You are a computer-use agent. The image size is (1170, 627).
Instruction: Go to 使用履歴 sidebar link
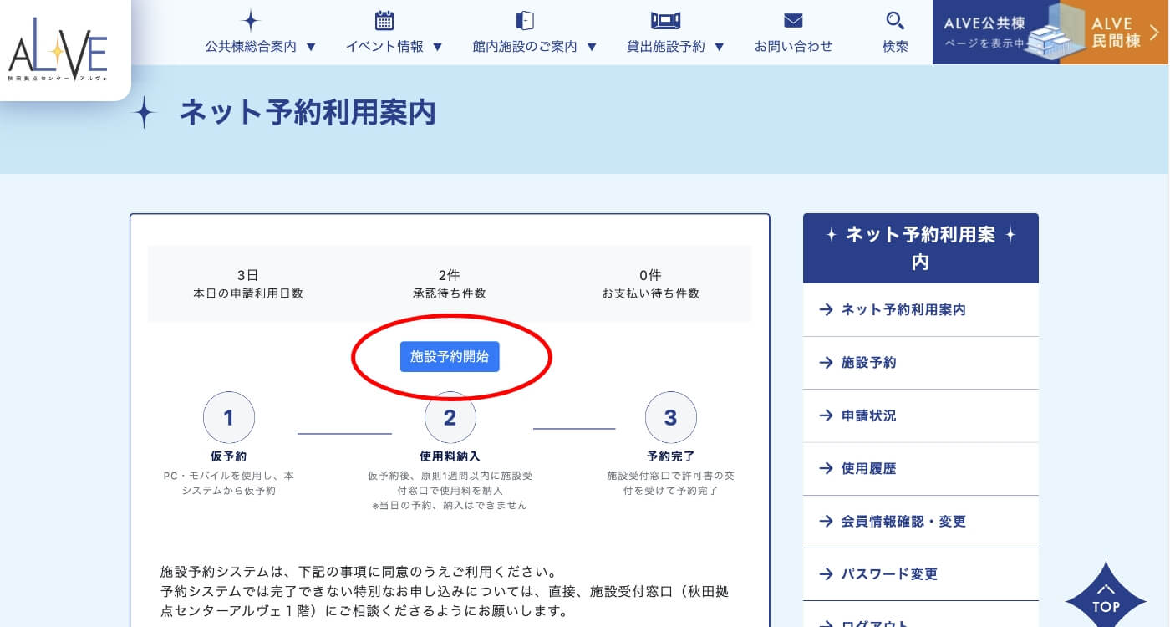868,469
